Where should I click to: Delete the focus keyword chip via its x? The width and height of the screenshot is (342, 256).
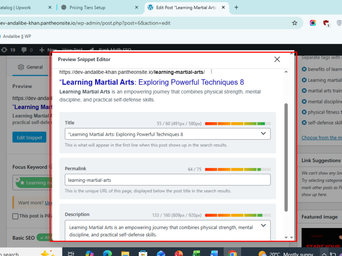pos(17,180)
